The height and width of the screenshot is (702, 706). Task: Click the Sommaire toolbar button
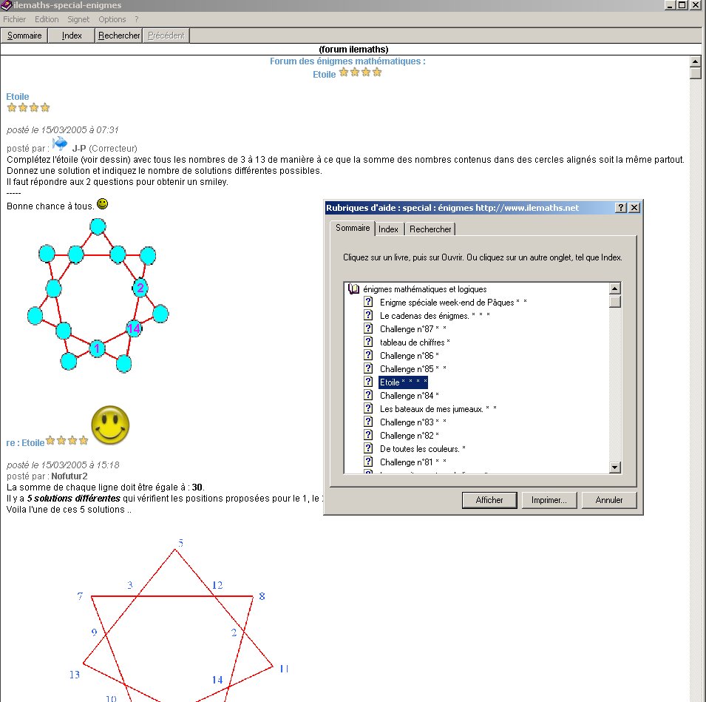coord(24,36)
